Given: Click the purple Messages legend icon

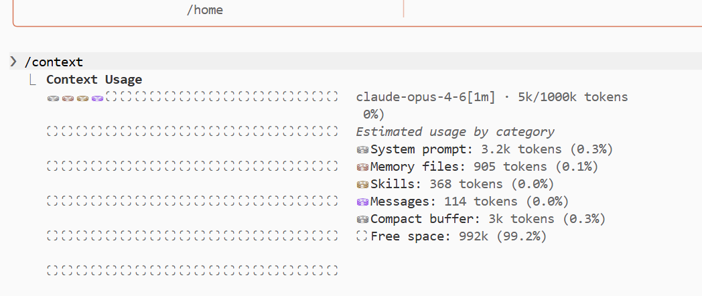Looking at the screenshot, I should click(x=362, y=202).
